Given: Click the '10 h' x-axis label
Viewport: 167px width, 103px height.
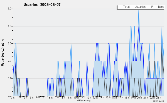Looking at the screenshot, I should click(76, 98).
